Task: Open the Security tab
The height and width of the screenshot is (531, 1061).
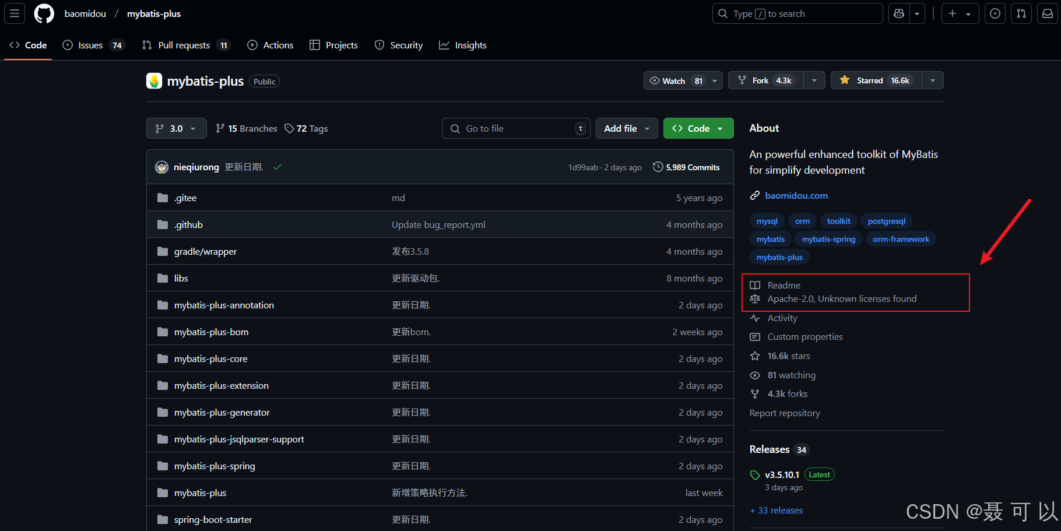Action: click(x=399, y=45)
